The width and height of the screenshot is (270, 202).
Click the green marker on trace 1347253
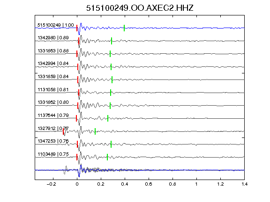click(111, 144)
